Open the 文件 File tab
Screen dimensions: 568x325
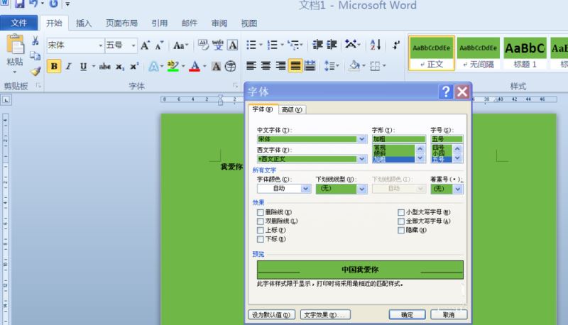(19, 23)
